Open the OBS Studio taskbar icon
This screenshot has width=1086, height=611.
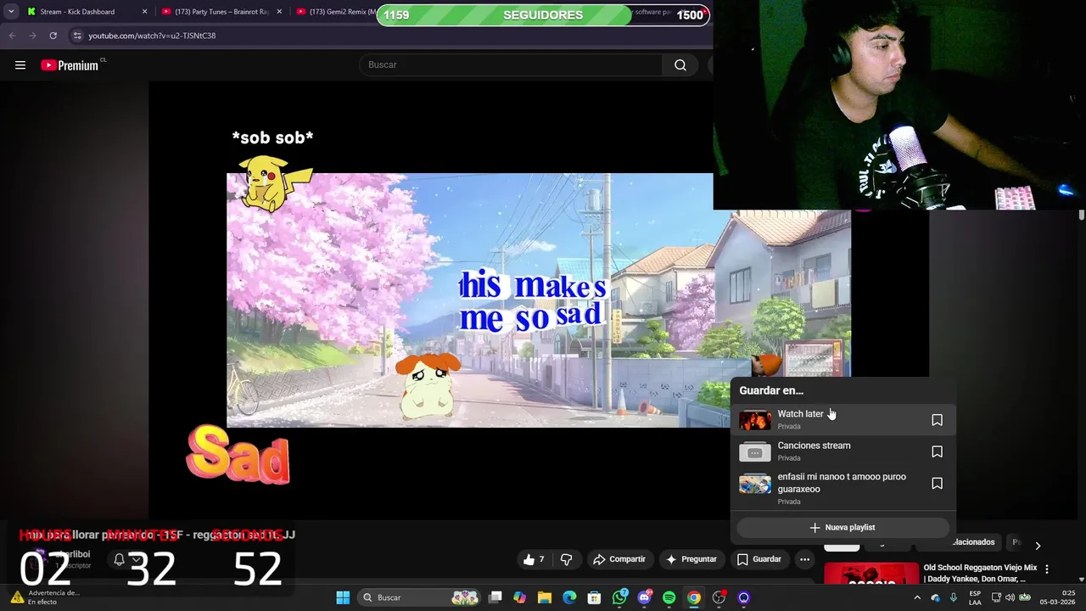point(719,597)
